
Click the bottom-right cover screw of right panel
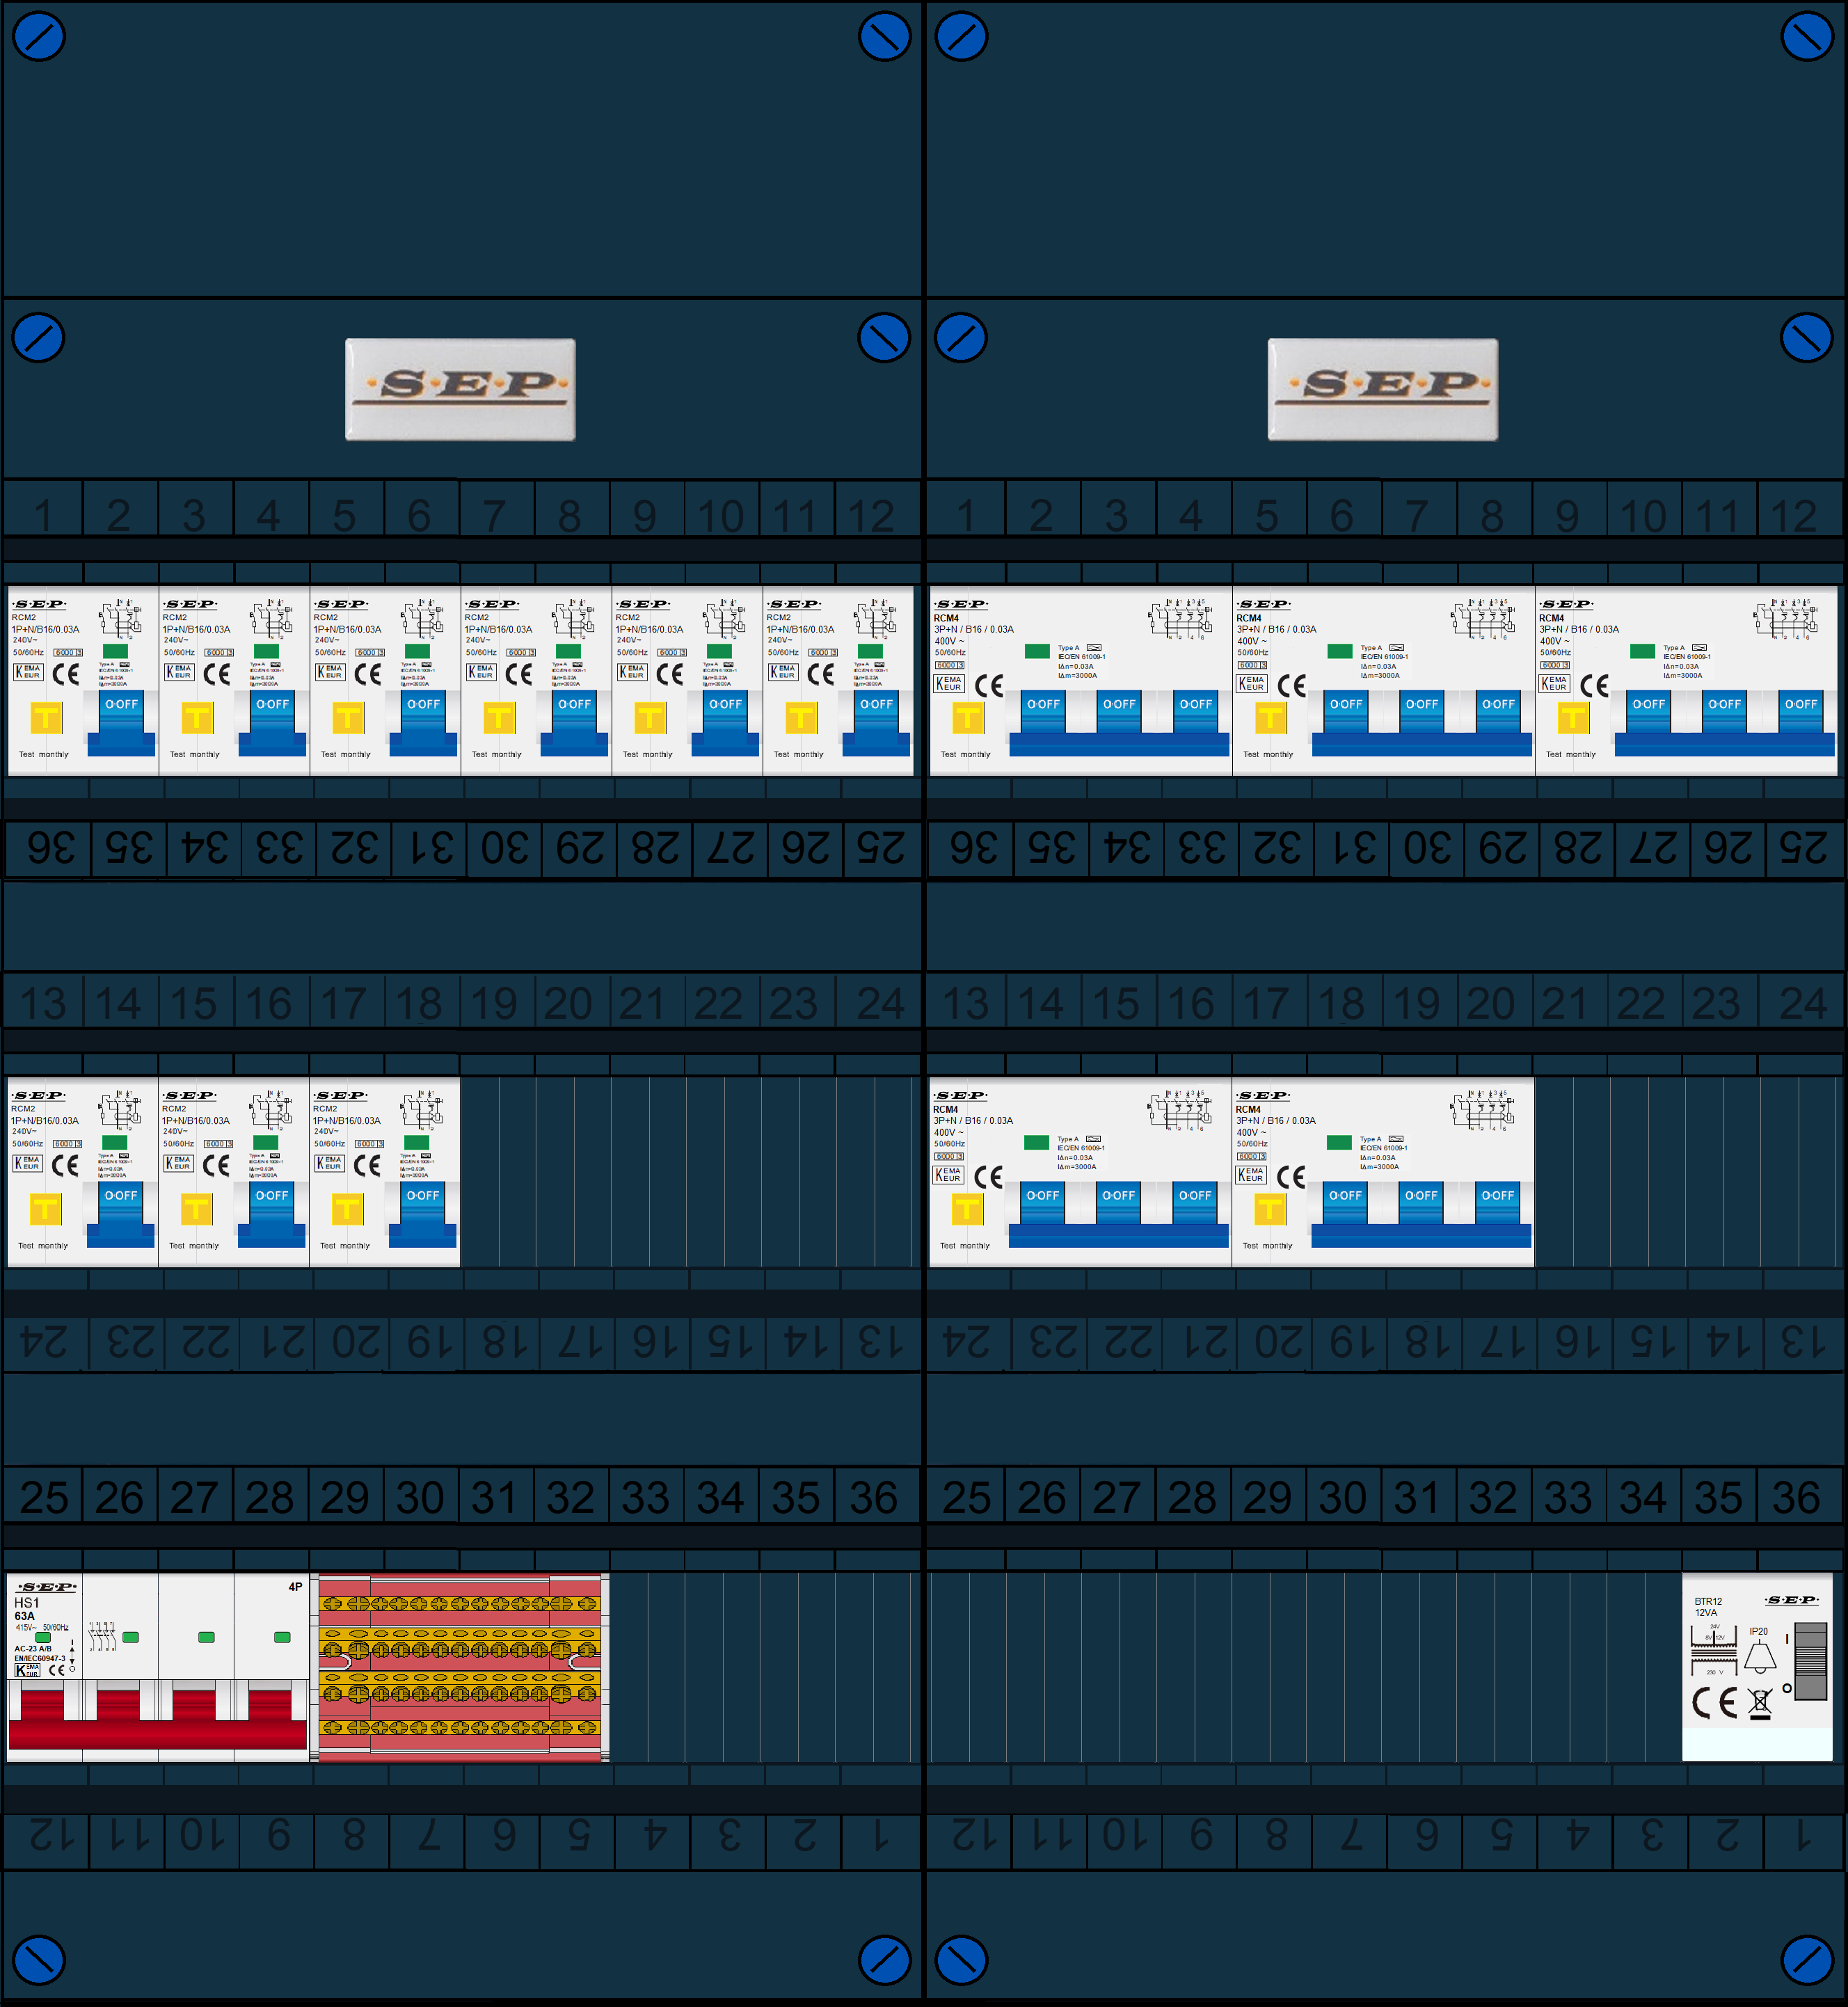click(x=1807, y=1961)
